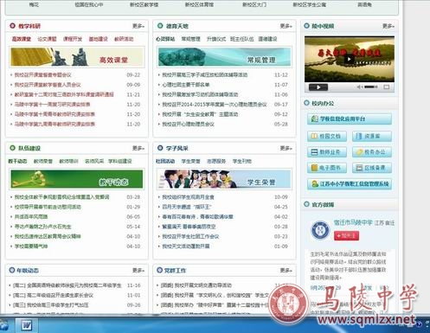
Task: Expand 更多 in the 学子风采 section
Action: click(286, 148)
